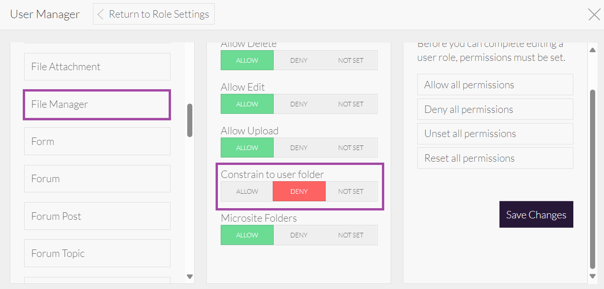Click Allow all permissions
Image resolution: width=604 pixels, height=289 pixels.
point(495,85)
